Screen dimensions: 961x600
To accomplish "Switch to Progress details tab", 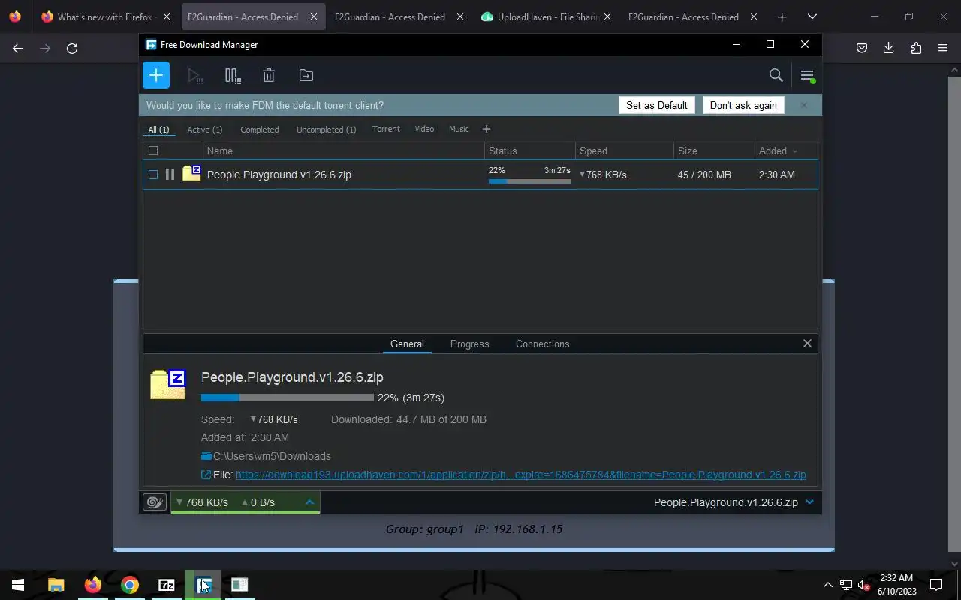I will pos(469,343).
